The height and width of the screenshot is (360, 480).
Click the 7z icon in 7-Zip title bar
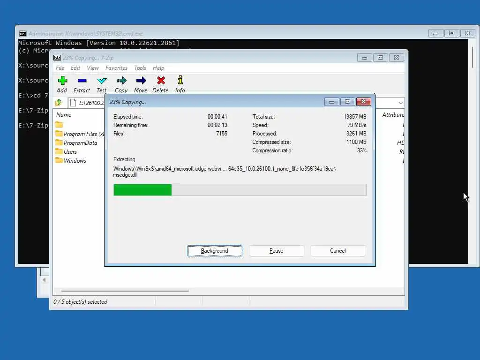coord(57,58)
